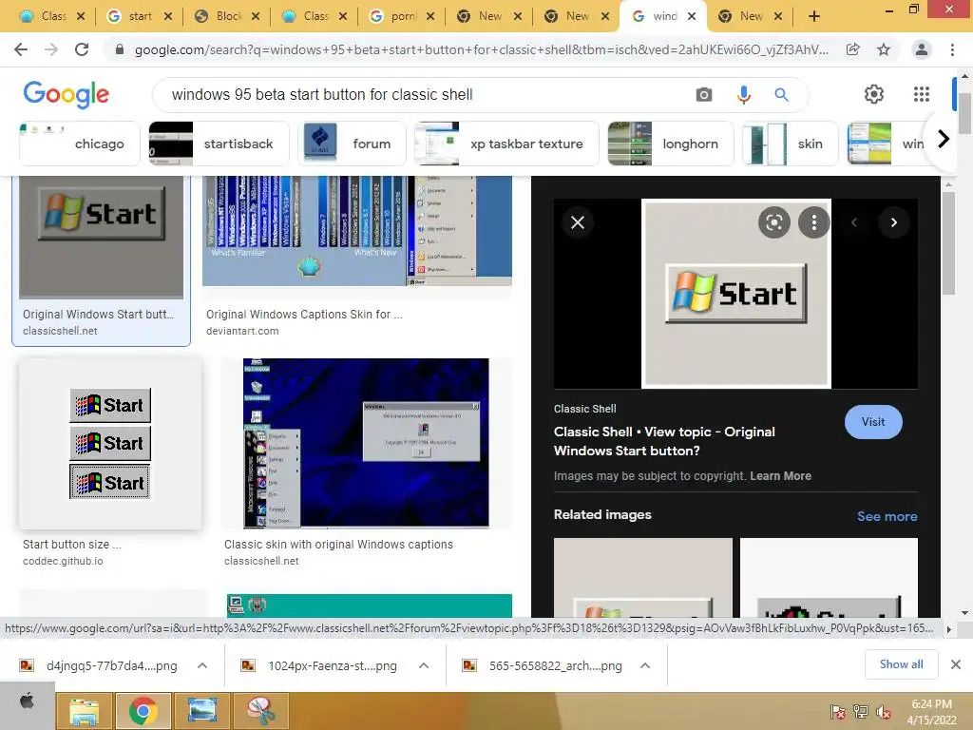
Task: Filter results by 'skin' chip
Action: (791, 144)
